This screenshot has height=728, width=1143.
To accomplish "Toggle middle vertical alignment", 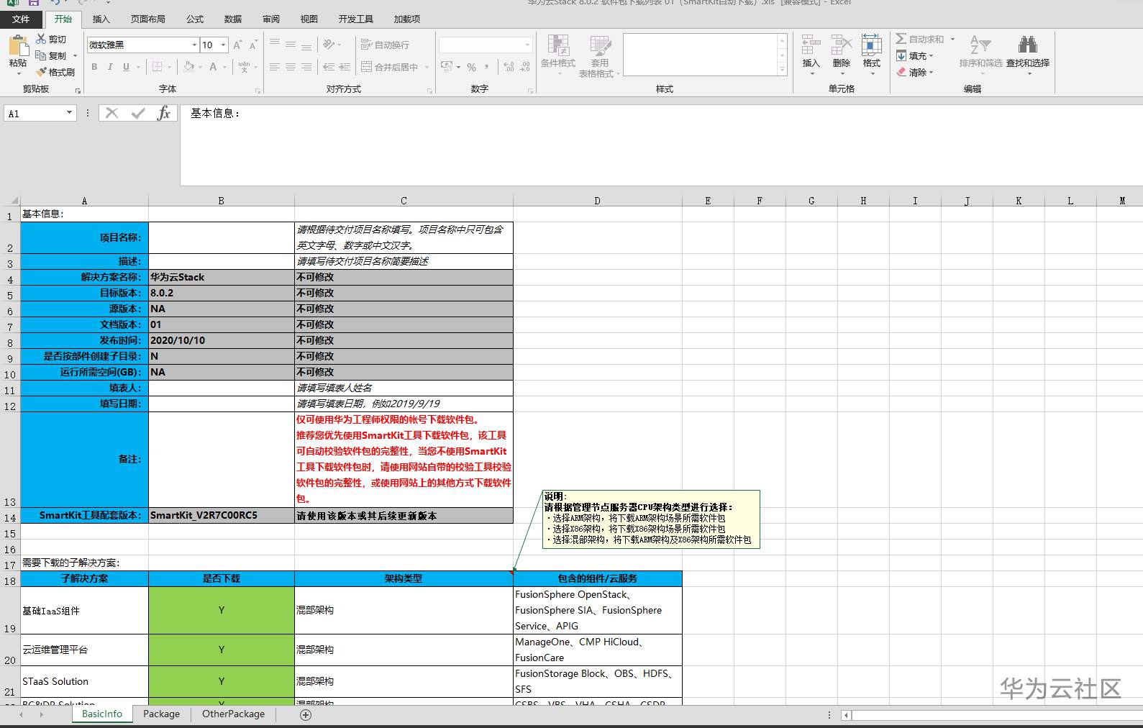I will pyautogui.click(x=291, y=45).
